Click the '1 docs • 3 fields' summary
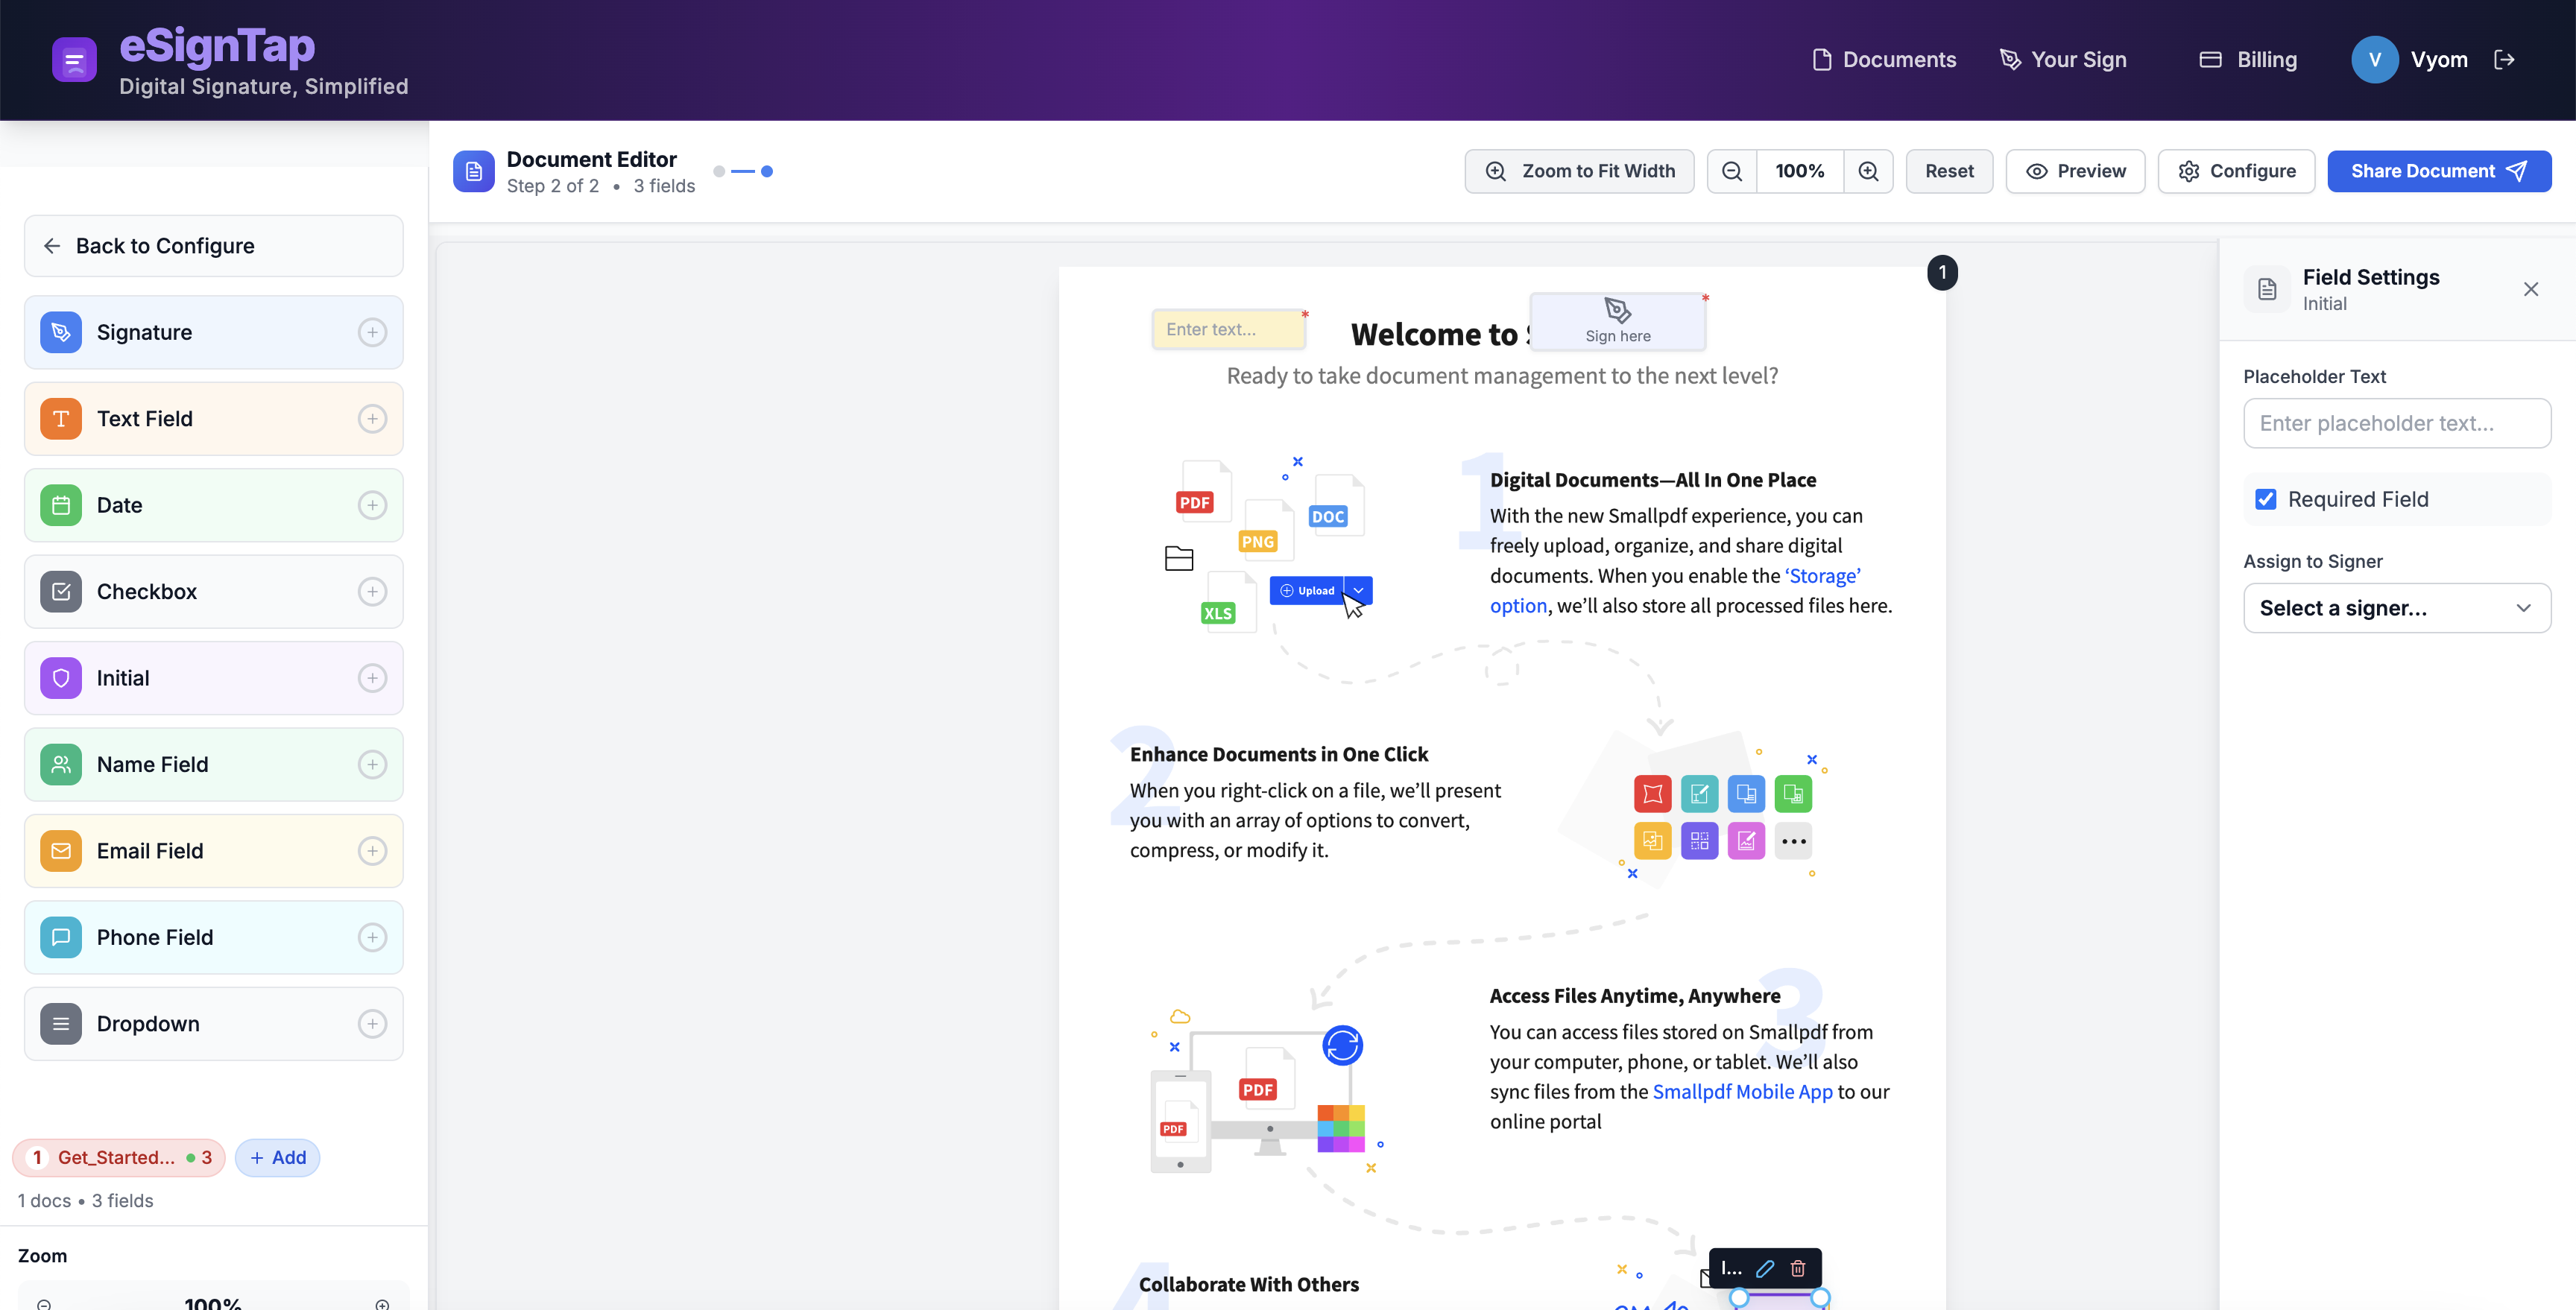The width and height of the screenshot is (2576, 1310). coord(86,1201)
